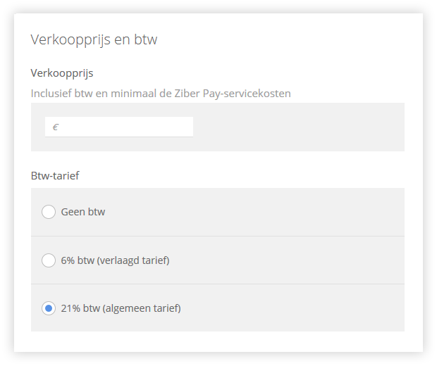Screen dimensions: 437x366
Task: Click the grey panel beside the price field
Action: [298, 127]
